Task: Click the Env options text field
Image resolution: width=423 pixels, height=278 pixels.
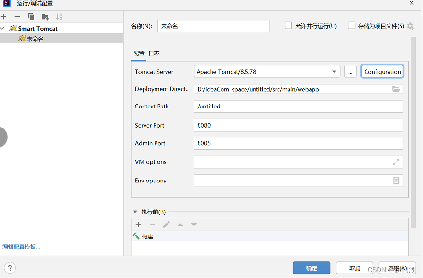Action: tap(299, 181)
